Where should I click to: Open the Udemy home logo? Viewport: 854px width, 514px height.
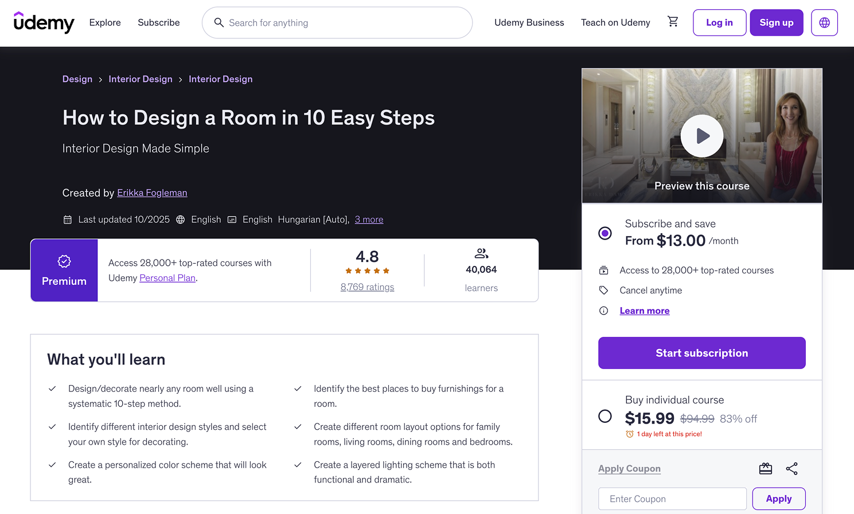click(44, 22)
